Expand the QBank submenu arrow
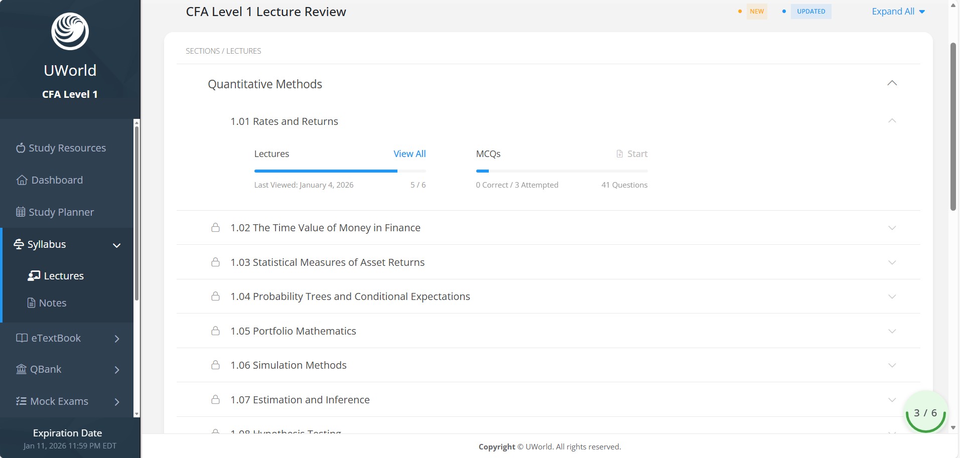 pos(117,370)
